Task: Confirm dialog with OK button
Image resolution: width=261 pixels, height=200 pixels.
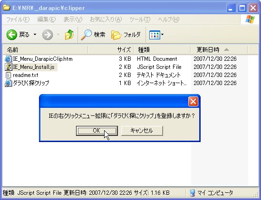Action: (97, 131)
